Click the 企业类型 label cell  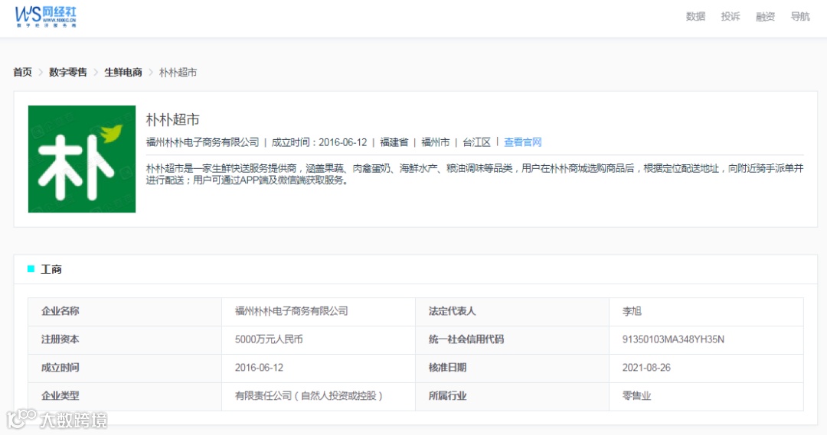125,396
